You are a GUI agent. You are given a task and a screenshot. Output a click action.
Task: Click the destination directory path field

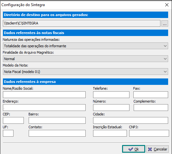(81, 23)
